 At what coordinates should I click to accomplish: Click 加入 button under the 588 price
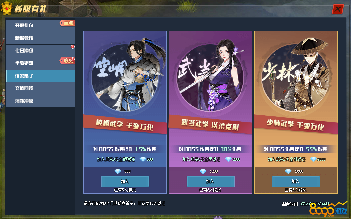pyautogui.click(x=125, y=181)
